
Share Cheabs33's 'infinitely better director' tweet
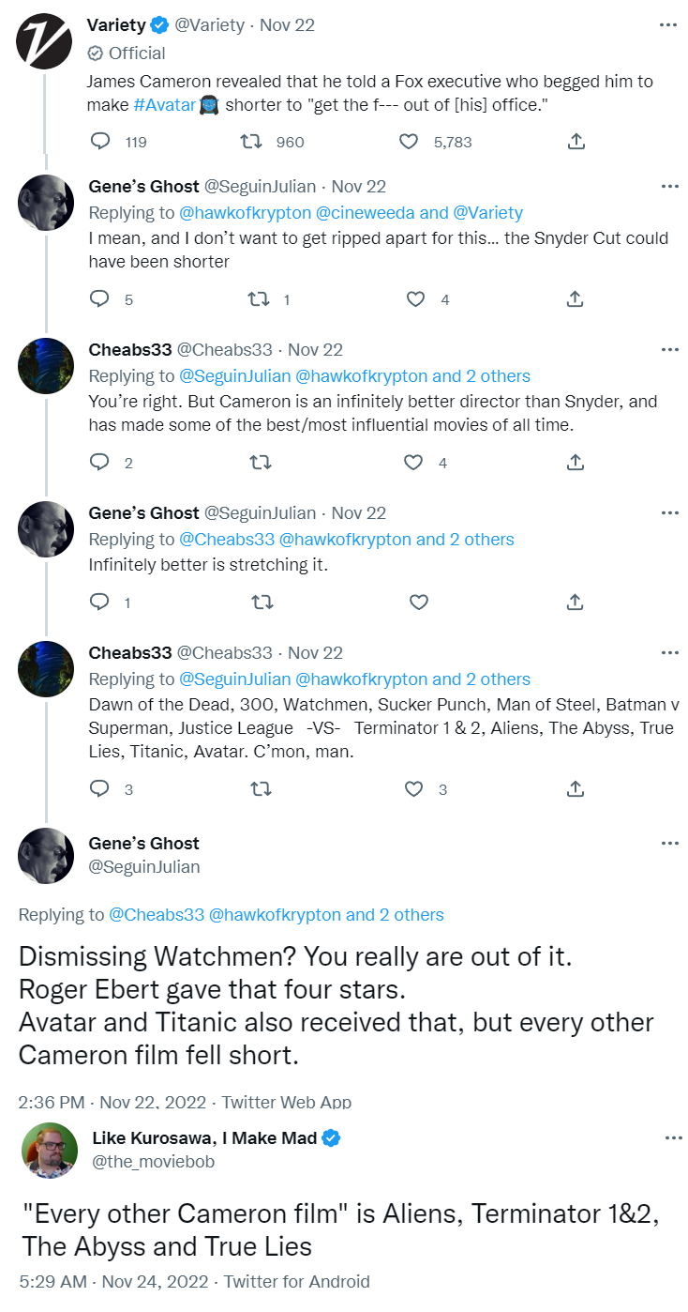576,462
